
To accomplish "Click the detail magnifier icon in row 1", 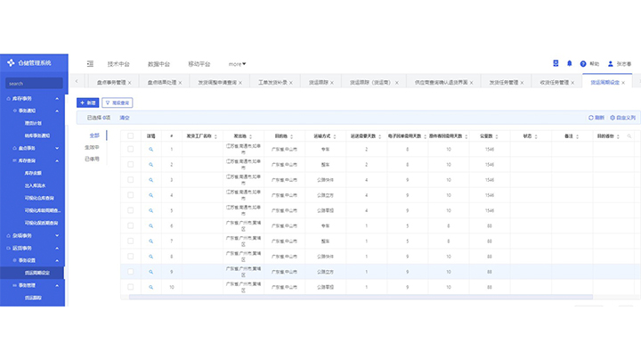I will (x=150, y=149).
